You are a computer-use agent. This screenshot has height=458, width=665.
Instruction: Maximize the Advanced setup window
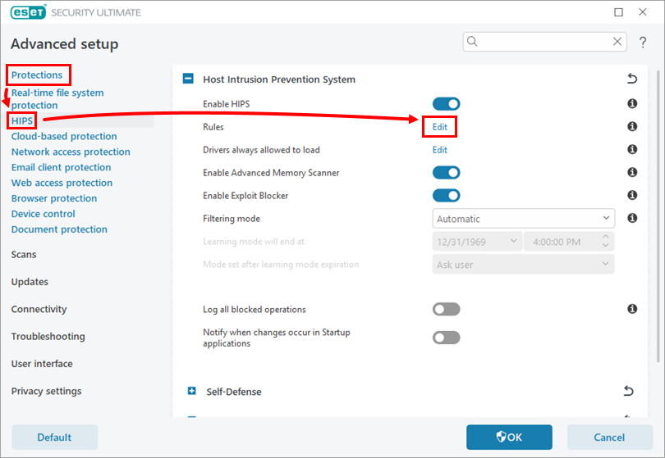pyautogui.click(x=619, y=12)
